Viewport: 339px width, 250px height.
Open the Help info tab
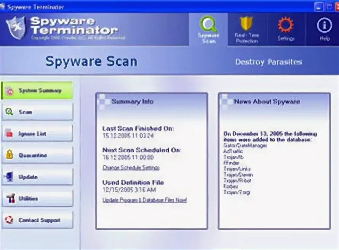coord(324,29)
